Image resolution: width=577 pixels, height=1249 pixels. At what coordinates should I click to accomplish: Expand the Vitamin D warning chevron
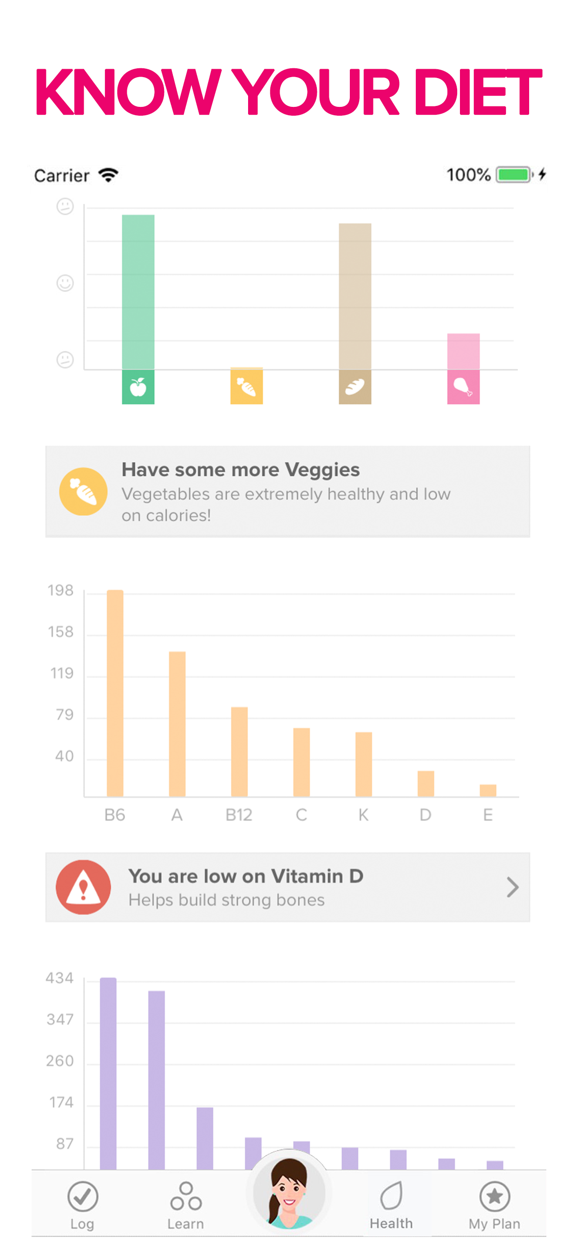click(x=512, y=887)
